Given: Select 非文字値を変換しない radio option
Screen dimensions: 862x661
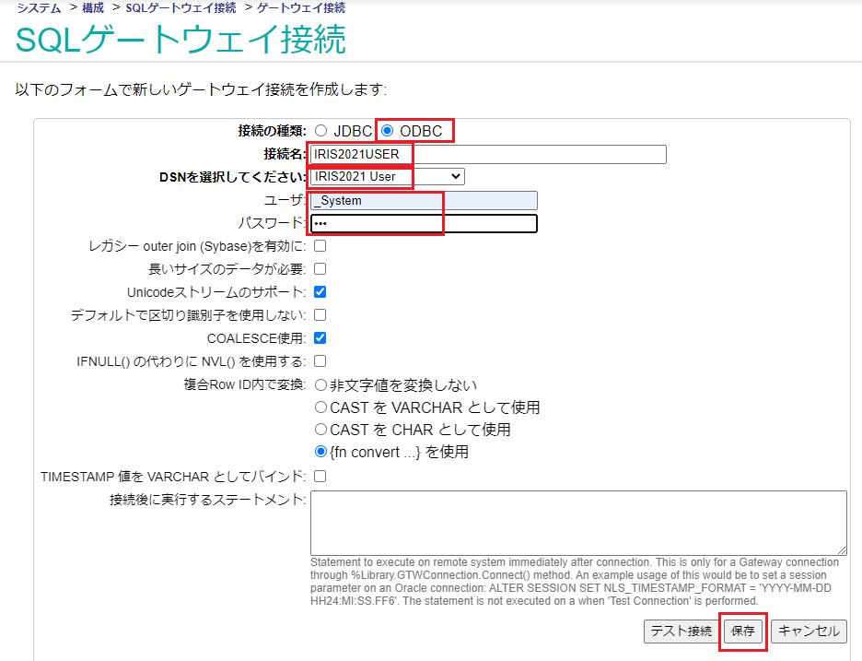Looking at the screenshot, I should coord(321,384).
